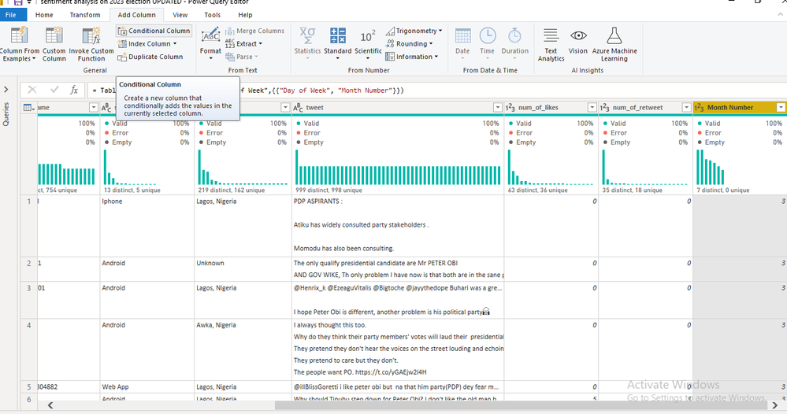Open filter dropdown for num_of_likes column
The width and height of the screenshot is (787, 414).
point(592,107)
